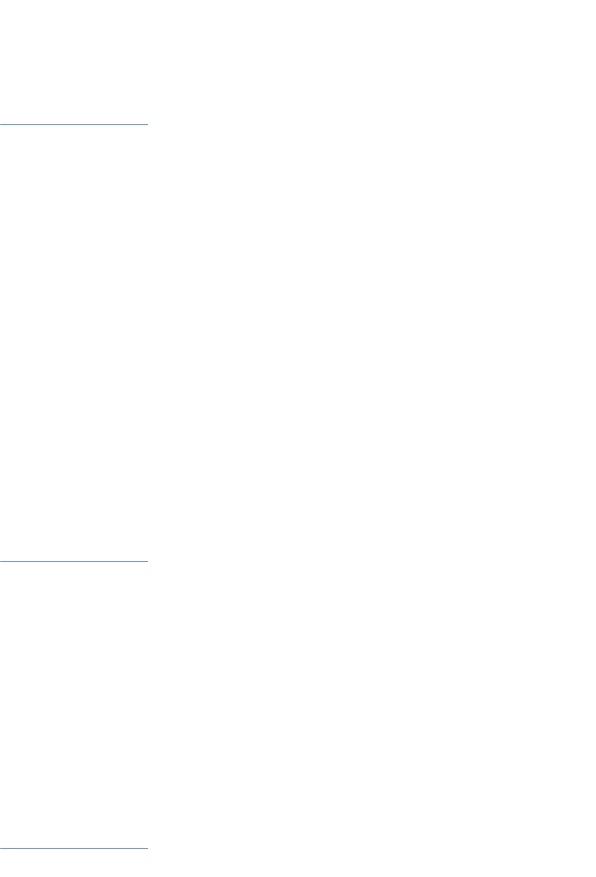Click center of the middle blue divider
596x877 pixels.
[x=74, y=561]
